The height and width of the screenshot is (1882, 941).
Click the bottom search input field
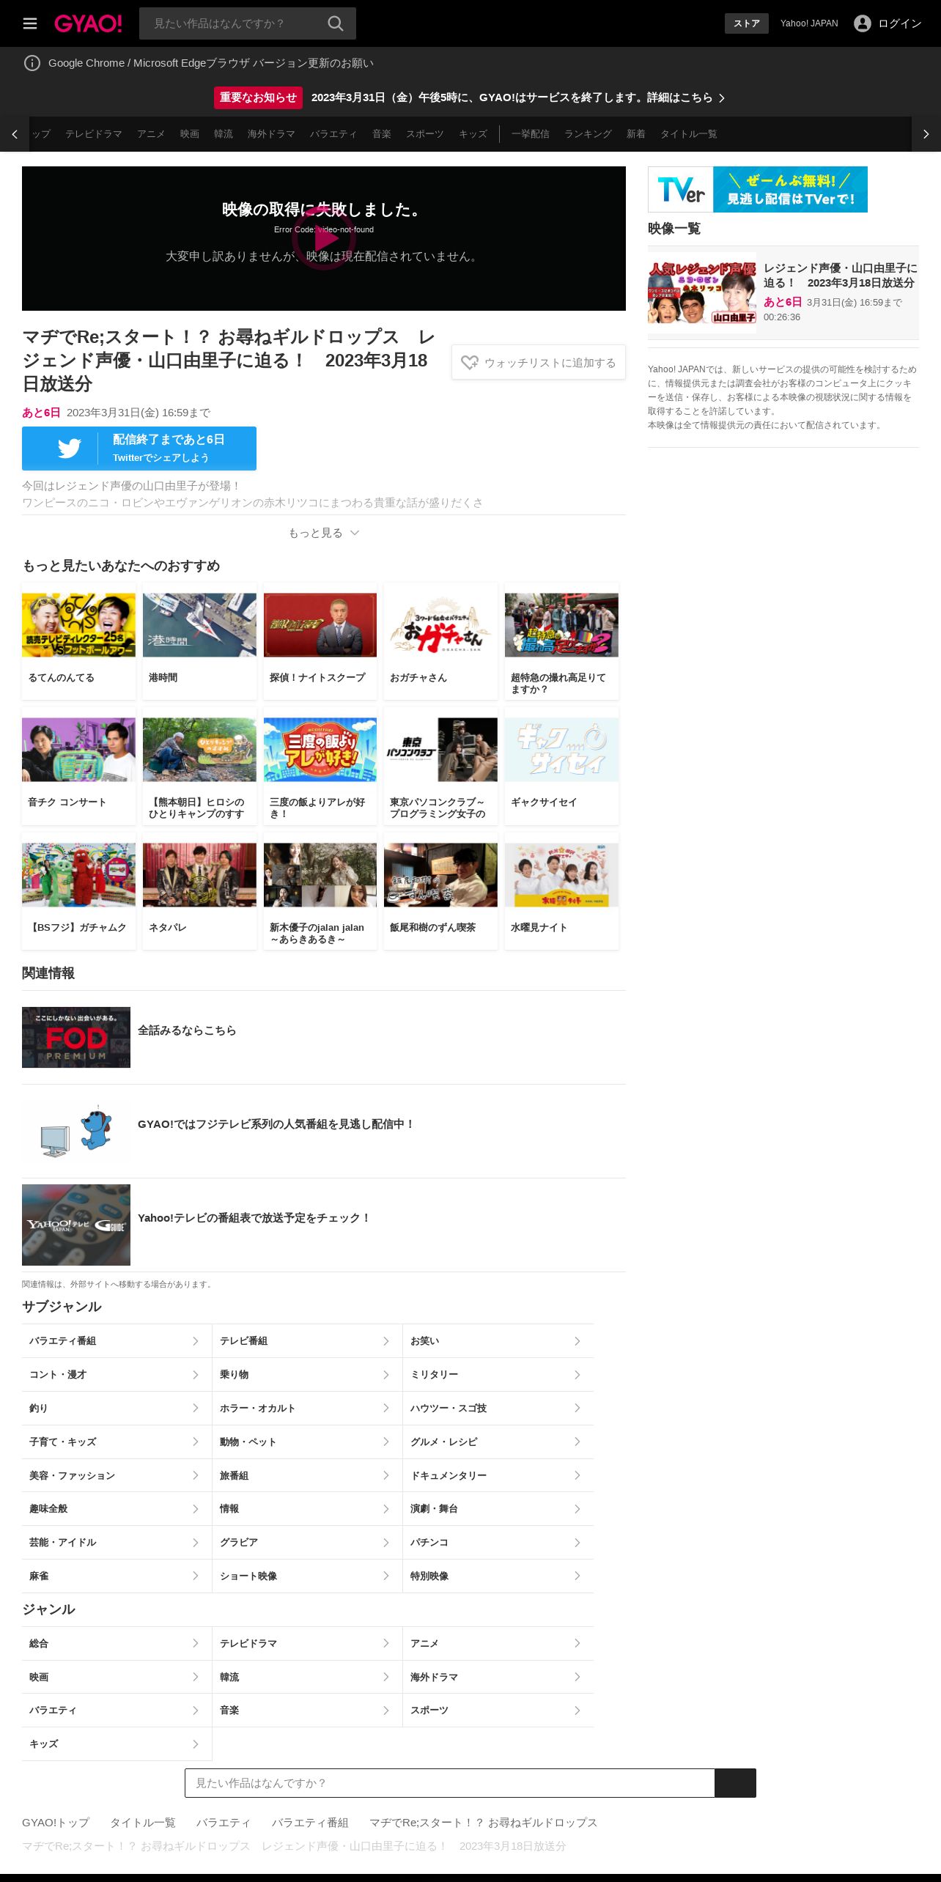coord(449,1783)
